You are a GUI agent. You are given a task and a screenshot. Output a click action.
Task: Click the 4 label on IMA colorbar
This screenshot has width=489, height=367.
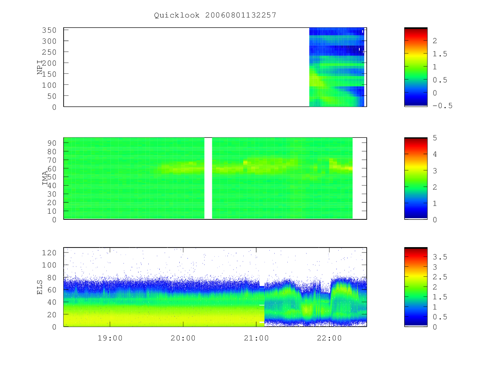(x=435, y=154)
